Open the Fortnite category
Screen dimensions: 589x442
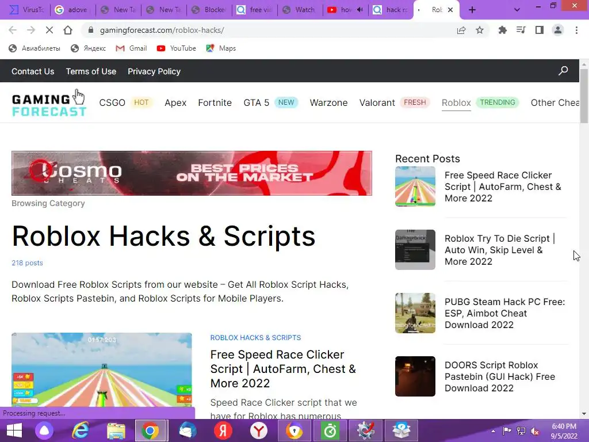[x=215, y=102]
